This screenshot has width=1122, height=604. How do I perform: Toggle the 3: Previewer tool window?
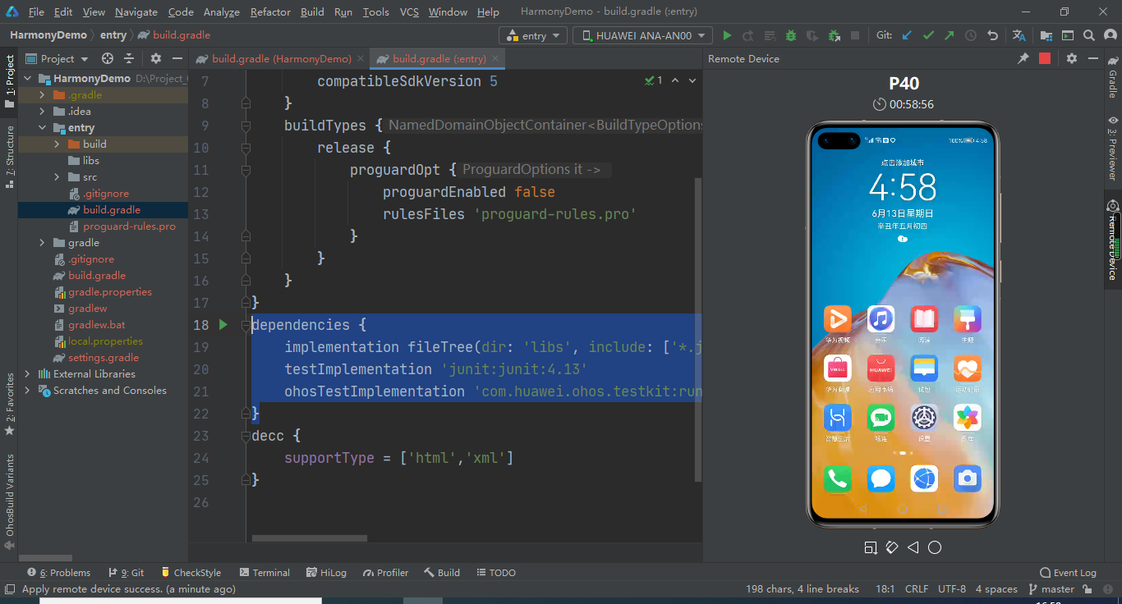tap(1113, 148)
